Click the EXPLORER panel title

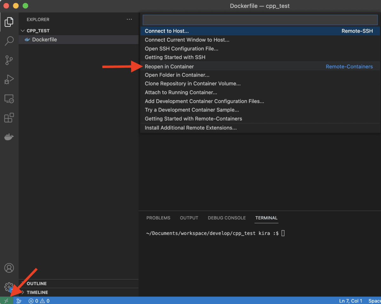[x=38, y=19]
